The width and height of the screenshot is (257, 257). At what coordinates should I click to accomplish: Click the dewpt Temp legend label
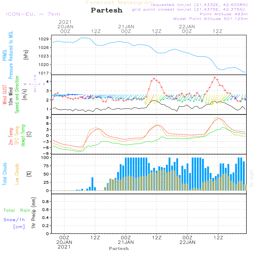pyautogui.click(x=23, y=135)
